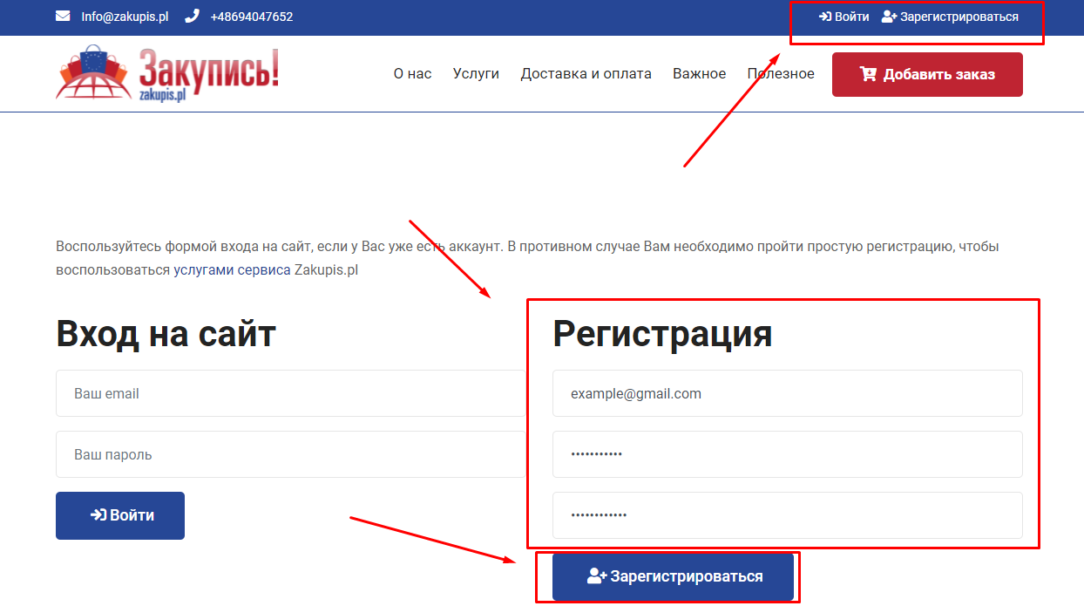Click the phone handset icon in the top bar
Image resolution: width=1084 pixels, height=606 pixels.
pyautogui.click(x=192, y=17)
